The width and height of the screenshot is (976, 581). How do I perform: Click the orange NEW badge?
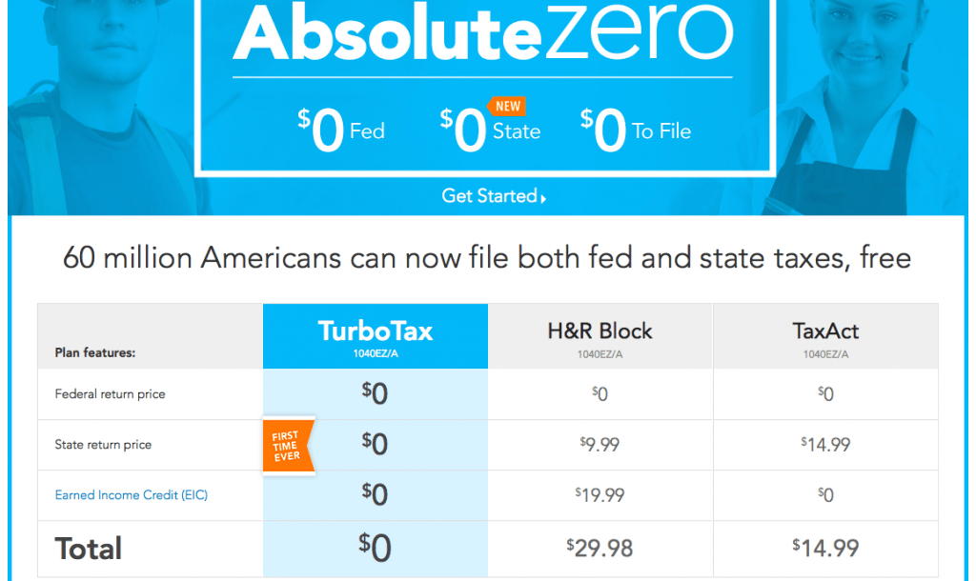507,107
